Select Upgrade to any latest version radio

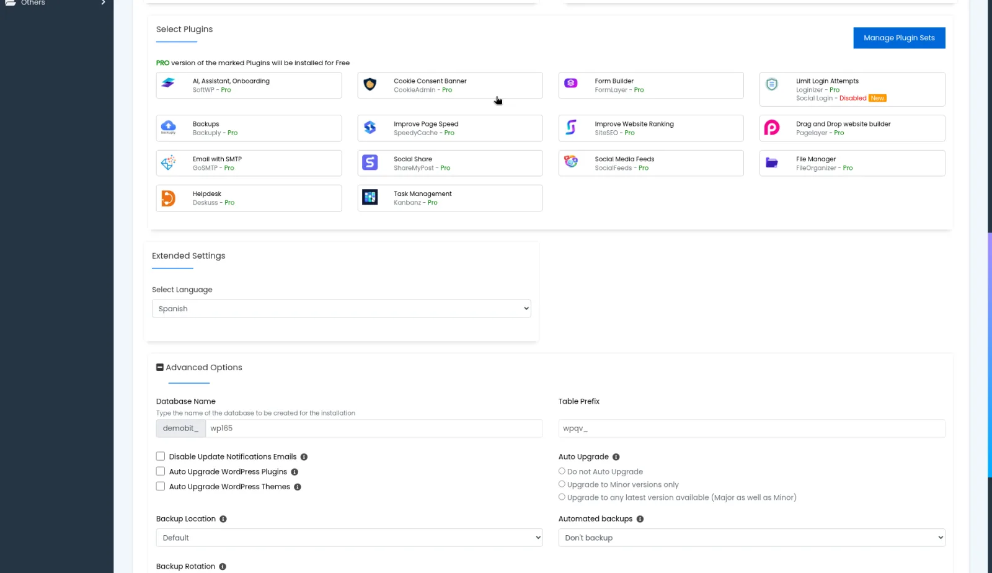click(x=562, y=497)
